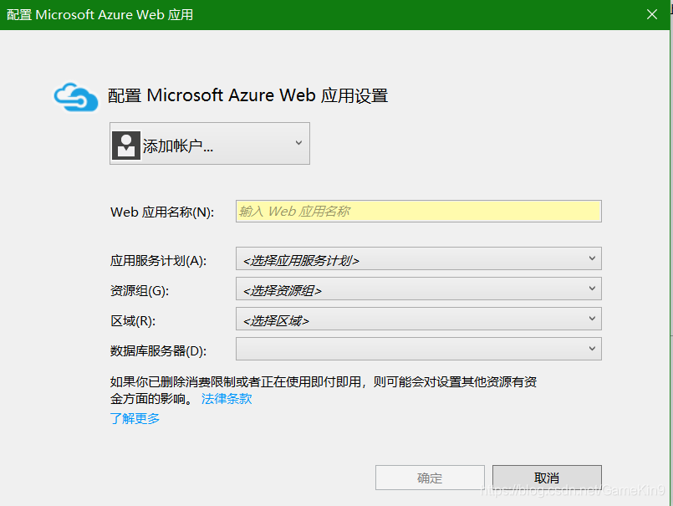This screenshot has height=506, width=673.
Task: Close the Azure Web app dialog
Action: (652, 14)
